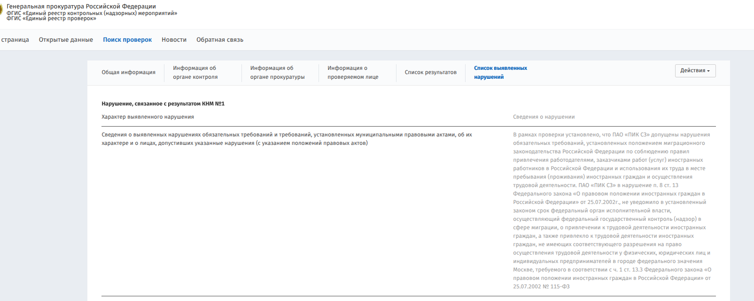The image size is (754, 301).
Task: Click the ФГИС «Единый реестр проверок» subtitle
Action: pos(51,19)
